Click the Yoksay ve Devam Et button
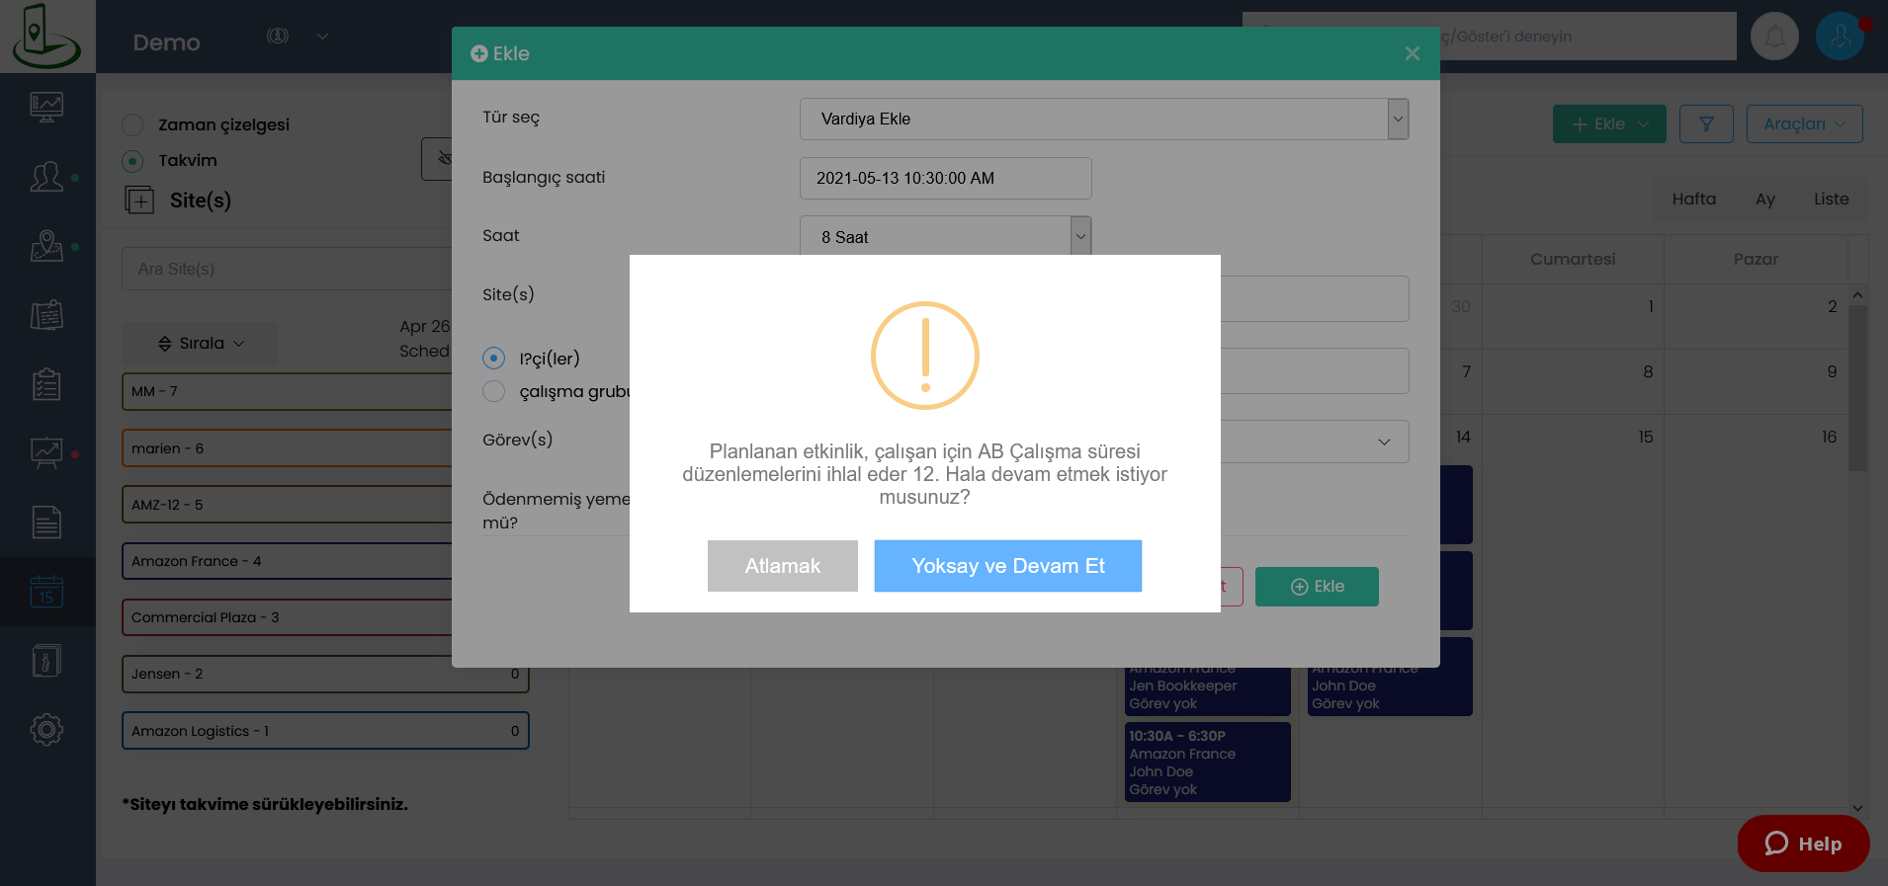The image size is (1888, 886). pos(1007,566)
